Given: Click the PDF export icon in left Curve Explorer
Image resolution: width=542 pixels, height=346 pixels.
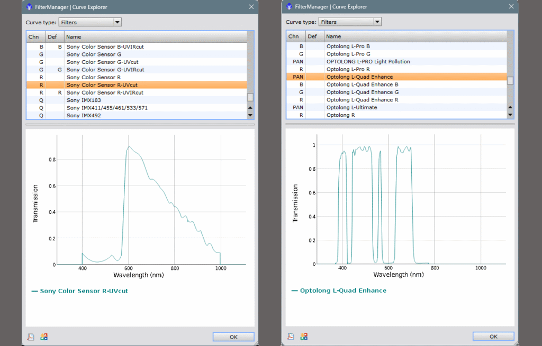Looking at the screenshot, I should click(31, 337).
